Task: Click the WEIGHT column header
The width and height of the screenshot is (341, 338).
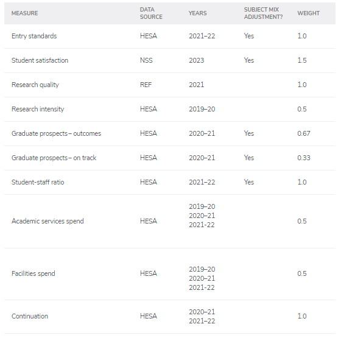Action: coord(308,13)
